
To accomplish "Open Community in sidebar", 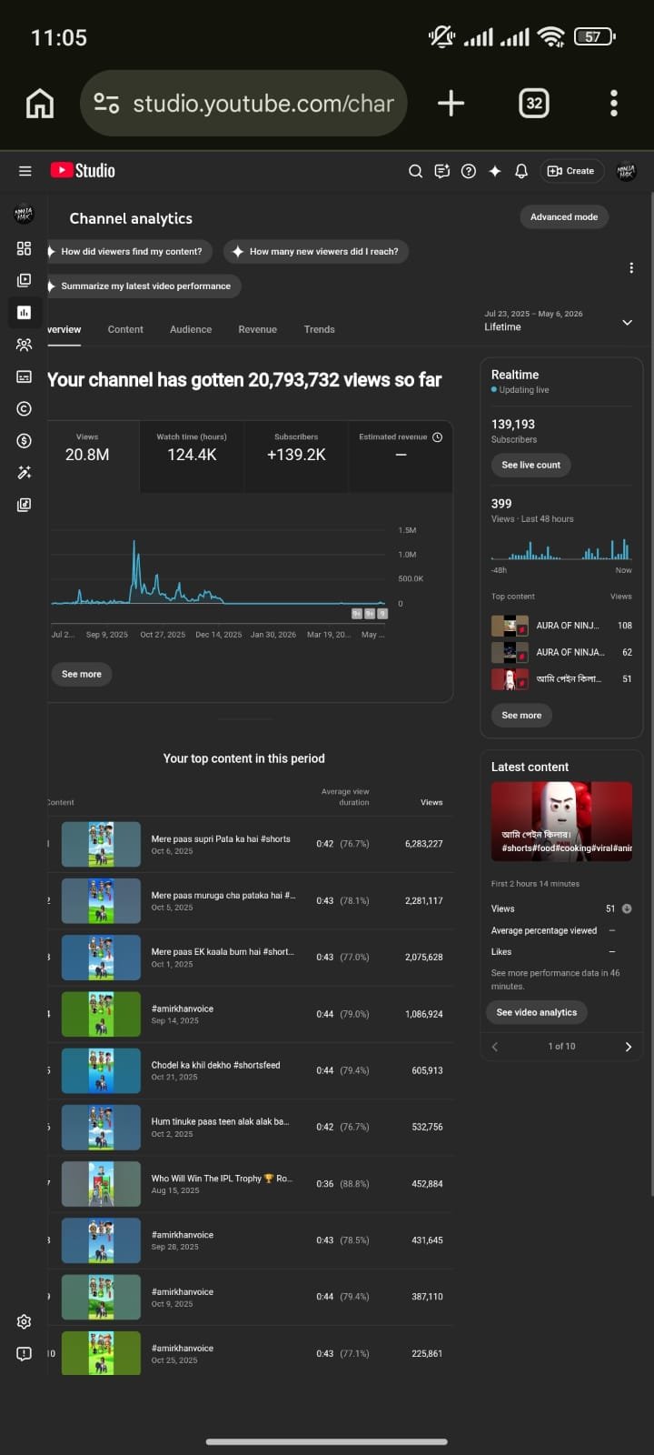I will pos(25,345).
